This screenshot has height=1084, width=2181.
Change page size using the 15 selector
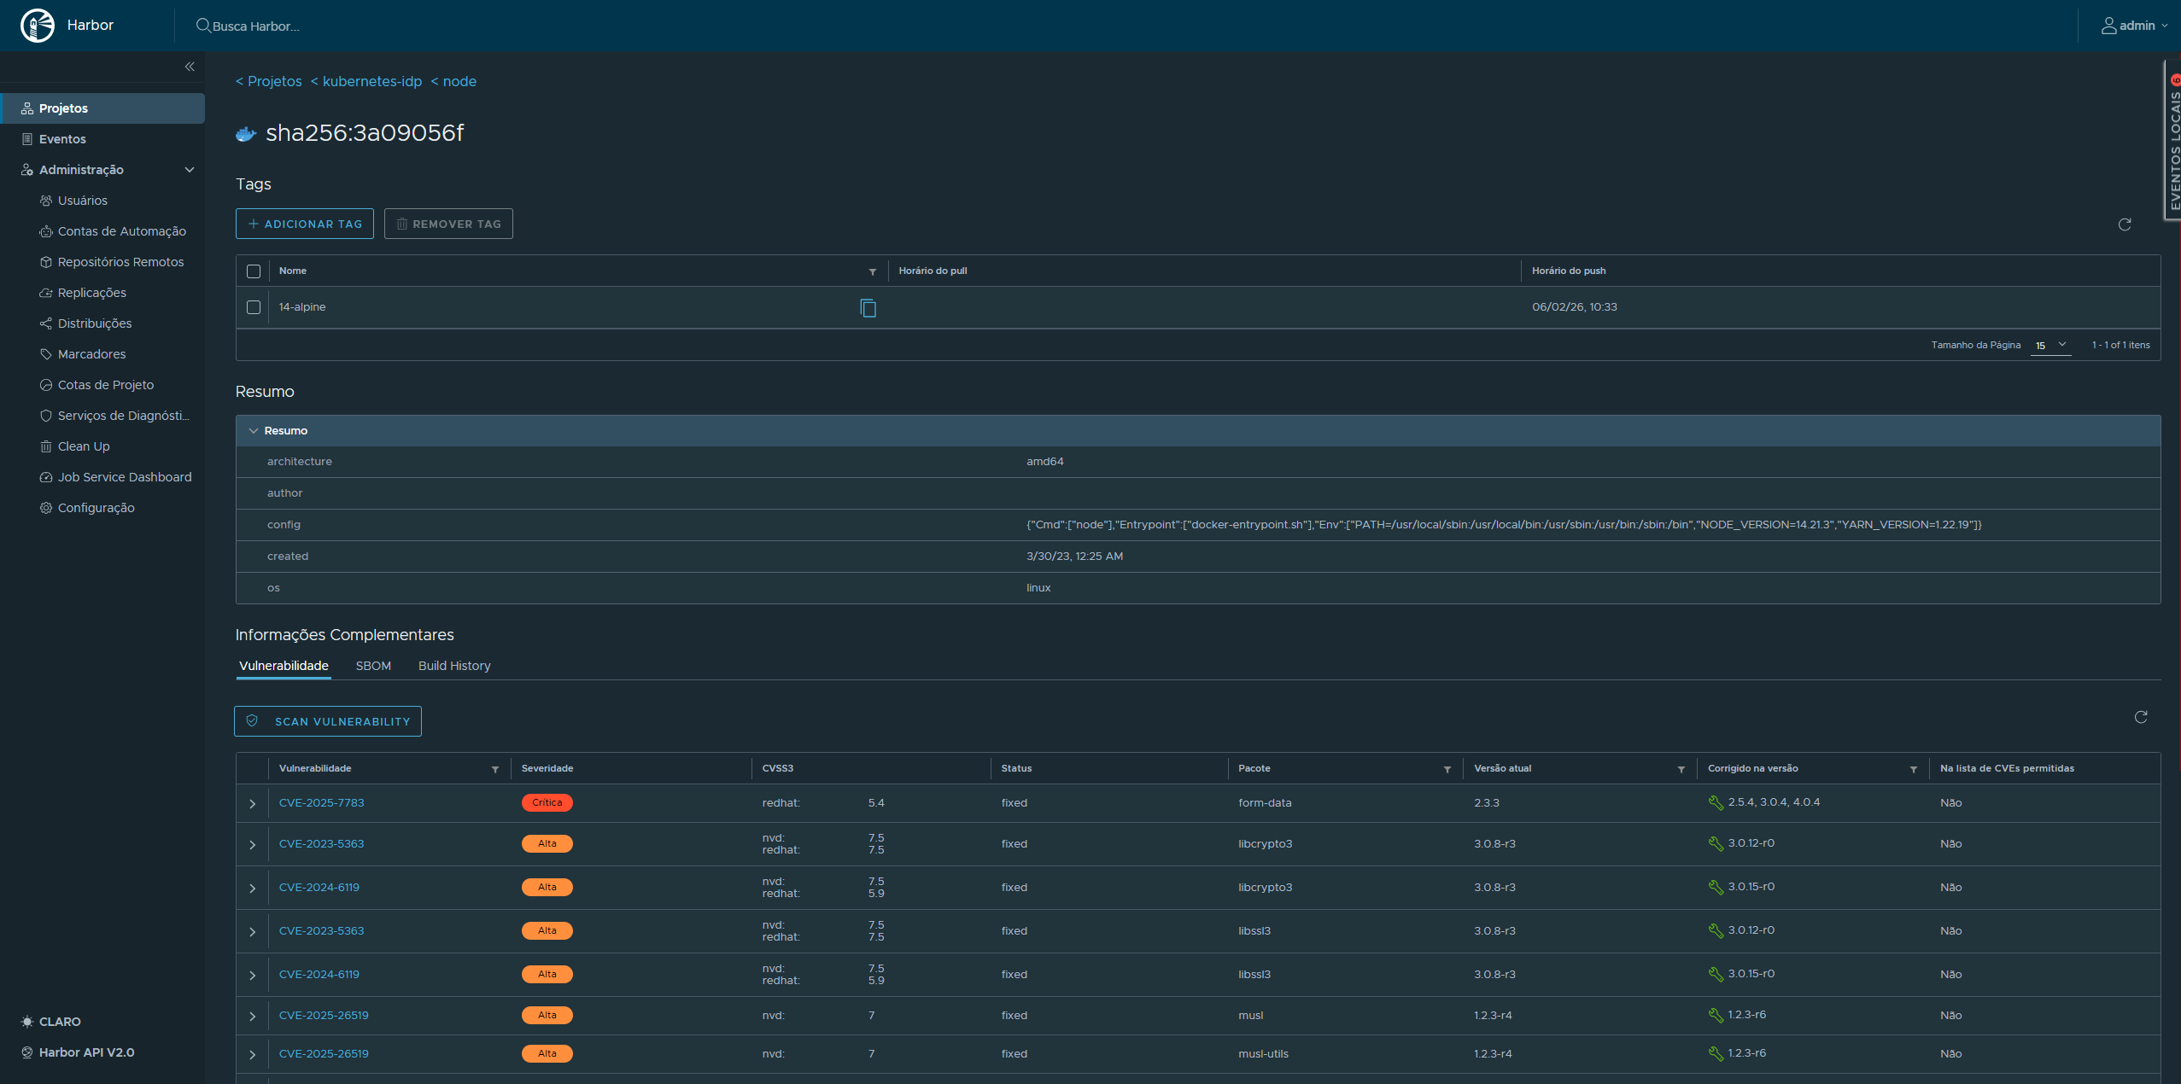[x=2049, y=345]
